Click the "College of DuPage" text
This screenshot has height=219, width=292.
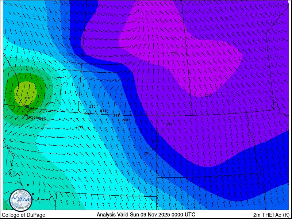point(23,215)
